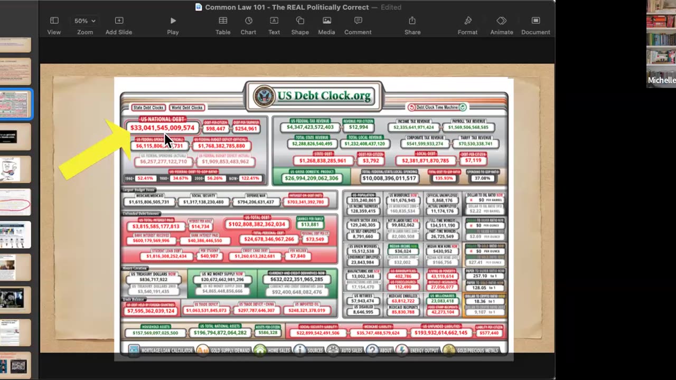Click the Add Slide button

[x=119, y=25]
